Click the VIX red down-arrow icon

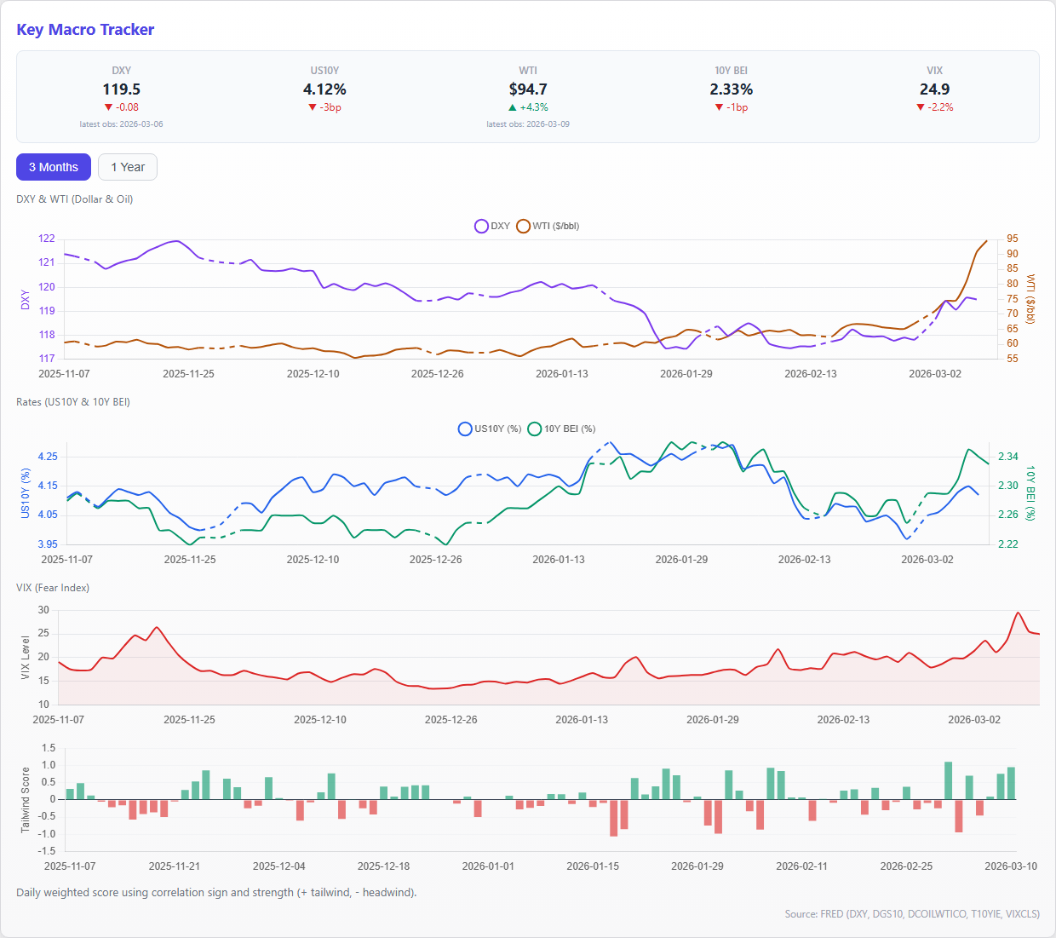point(921,107)
